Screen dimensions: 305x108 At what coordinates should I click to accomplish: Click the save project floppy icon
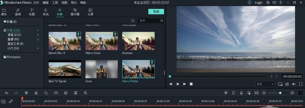pos(268,2)
